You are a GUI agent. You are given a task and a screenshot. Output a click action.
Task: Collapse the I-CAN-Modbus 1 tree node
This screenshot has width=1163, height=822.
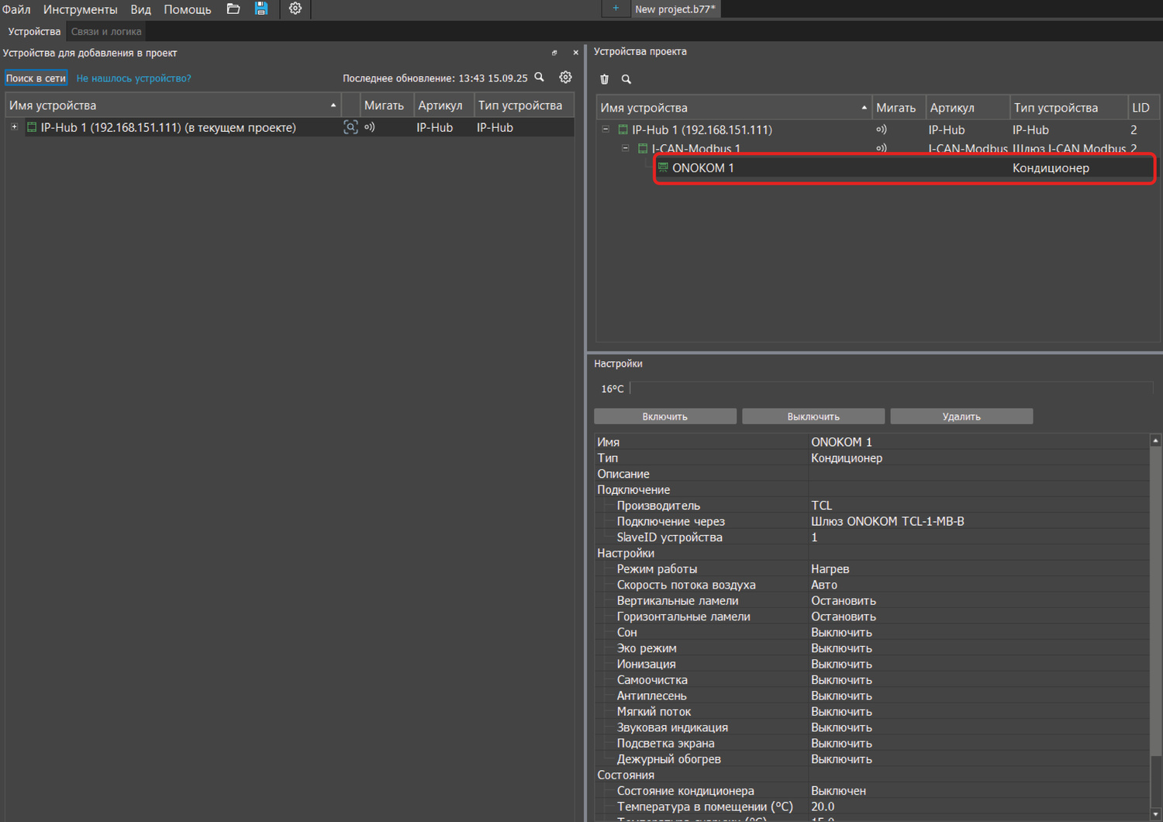pyautogui.click(x=626, y=148)
